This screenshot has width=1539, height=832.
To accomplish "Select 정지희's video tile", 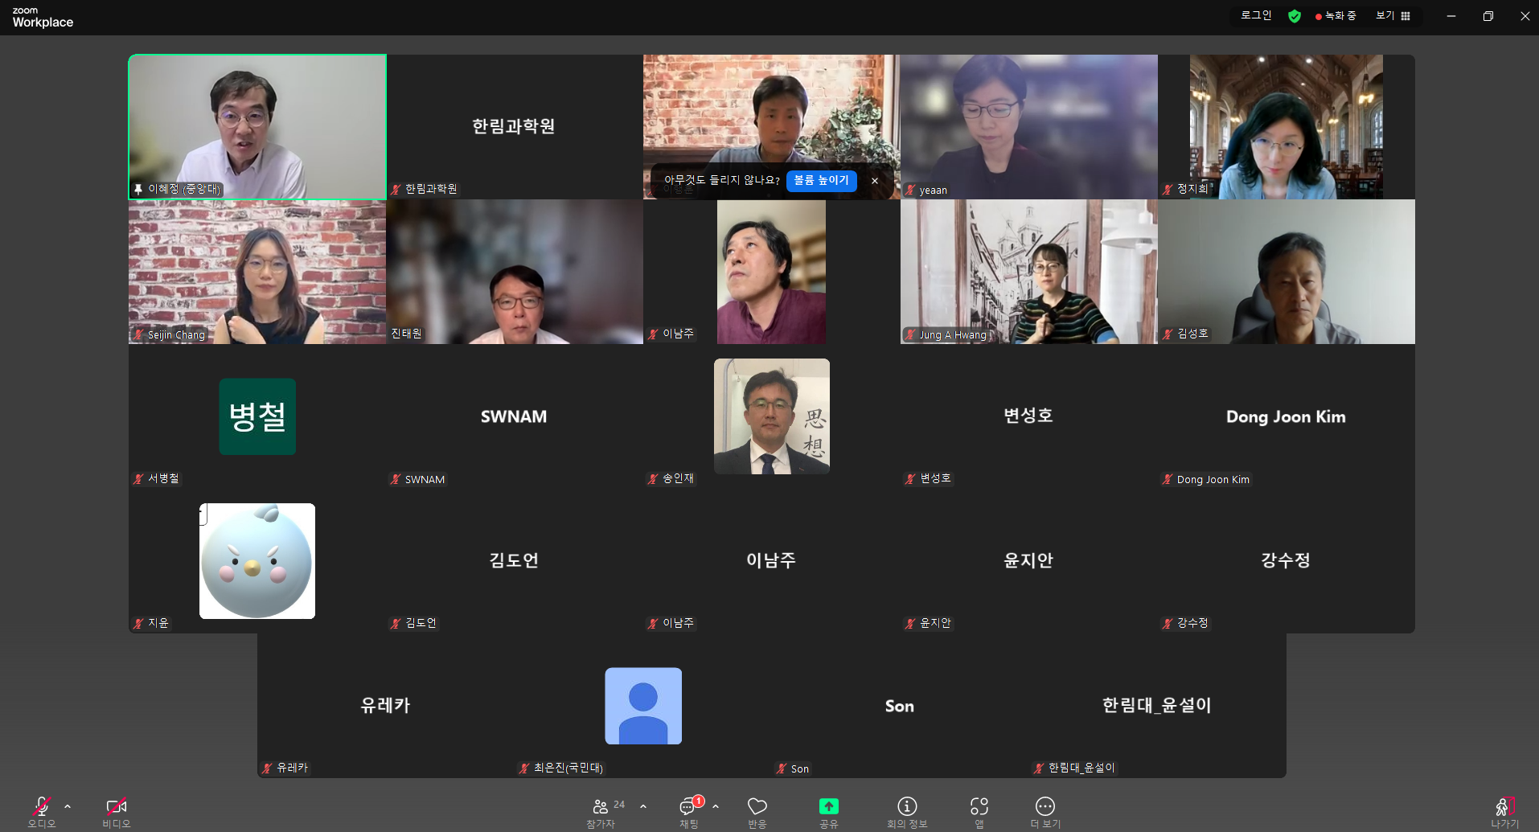I will [x=1287, y=127].
